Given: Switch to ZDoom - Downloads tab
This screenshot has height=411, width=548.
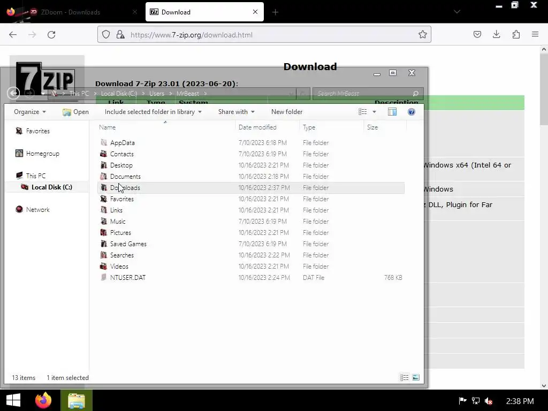Looking at the screenshot, I should [72, 12].
